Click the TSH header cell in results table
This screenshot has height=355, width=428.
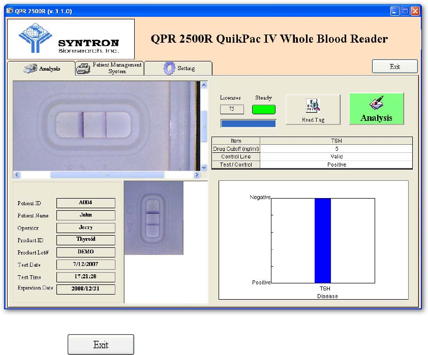[x=337, y=141]
